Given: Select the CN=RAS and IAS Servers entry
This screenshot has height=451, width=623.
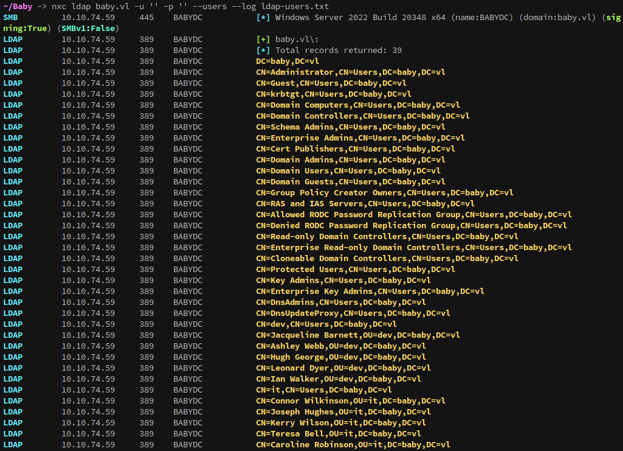Looking at the screenshot, I should pos(365,204).
